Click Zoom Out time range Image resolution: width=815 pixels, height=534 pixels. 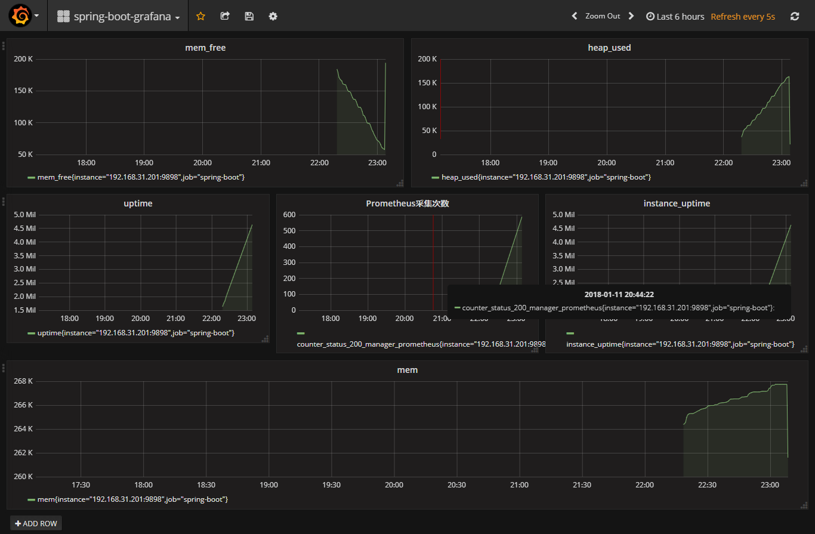(603, 16)
